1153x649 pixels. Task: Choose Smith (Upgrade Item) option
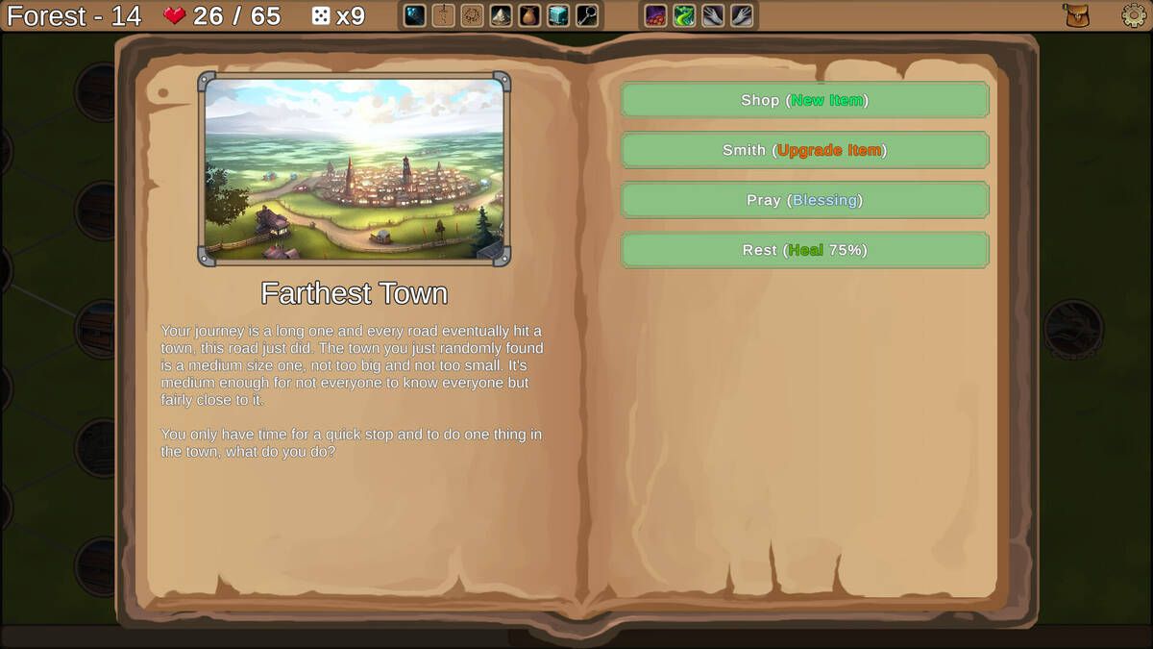click(805, 150)
